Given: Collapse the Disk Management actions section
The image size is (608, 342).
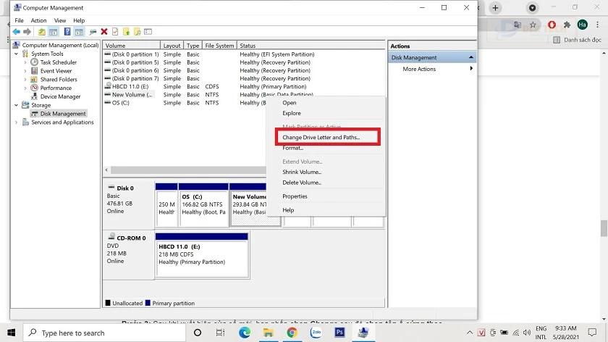Looking at the screenshot, I should (470, 57).
